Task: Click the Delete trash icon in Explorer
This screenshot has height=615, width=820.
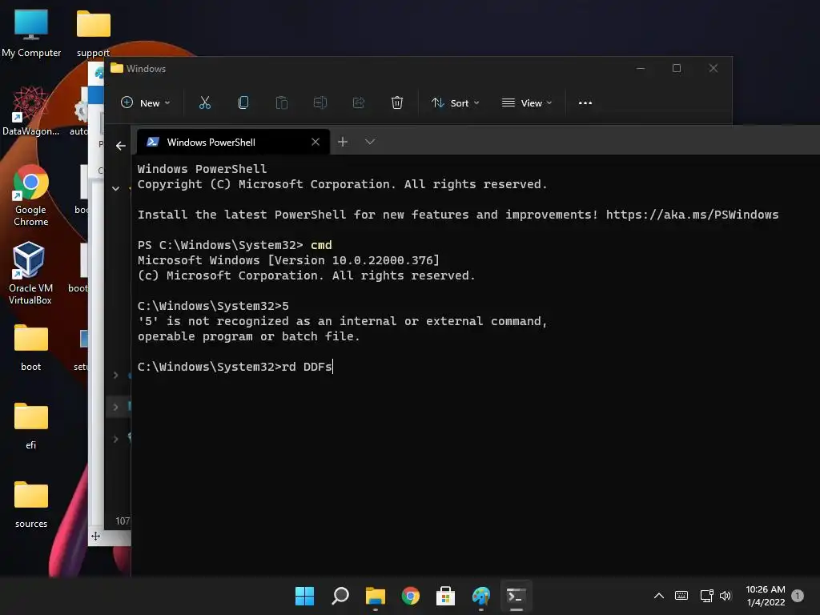Action: point(397,103)
